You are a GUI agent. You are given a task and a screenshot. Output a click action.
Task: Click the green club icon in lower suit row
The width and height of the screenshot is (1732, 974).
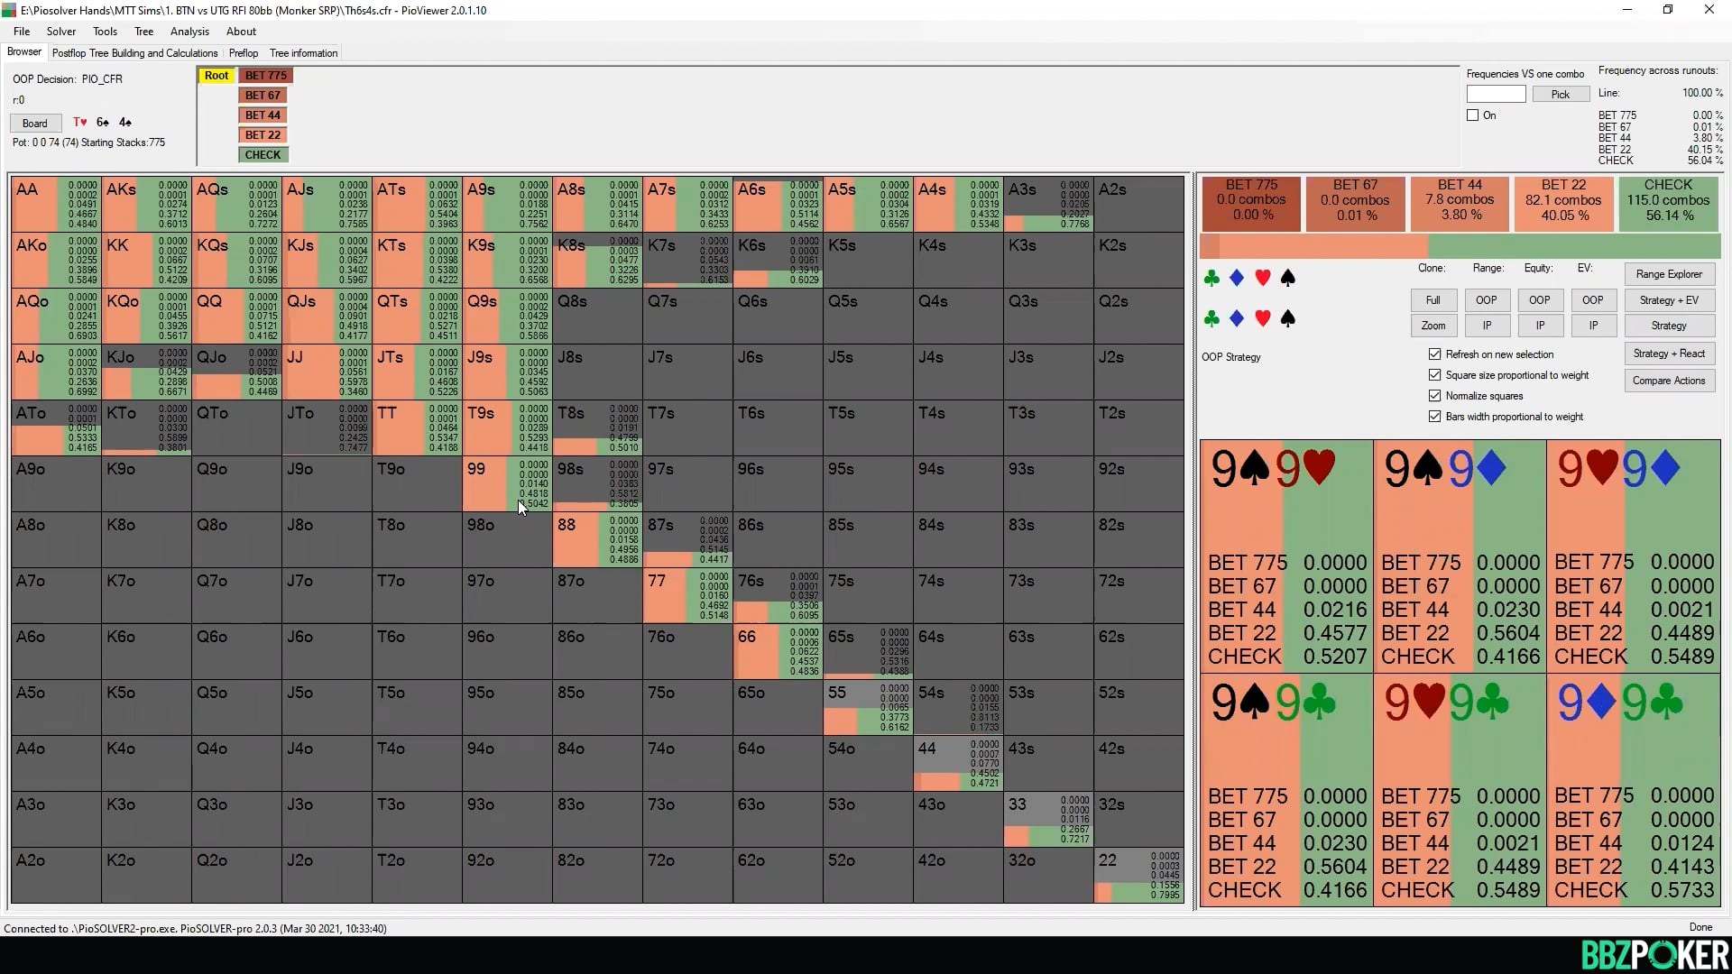pos(1211,318)
